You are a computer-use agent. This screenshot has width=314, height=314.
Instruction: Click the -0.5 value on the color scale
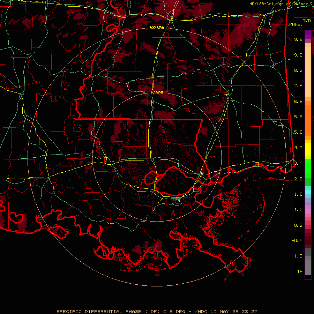297,241
